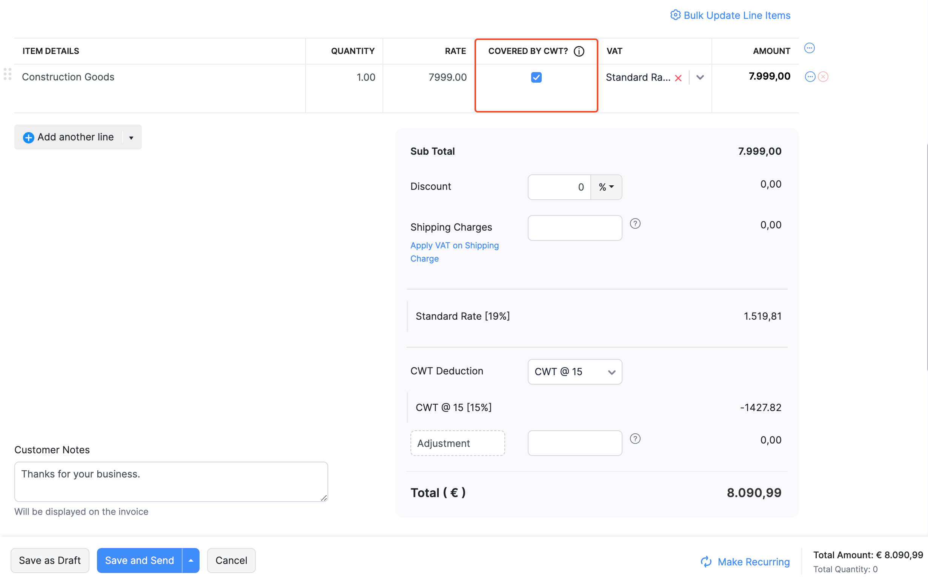This screenshot has height=579, width=928.
Task: Remove the Construction Goods line item
Action: [823, 77]
